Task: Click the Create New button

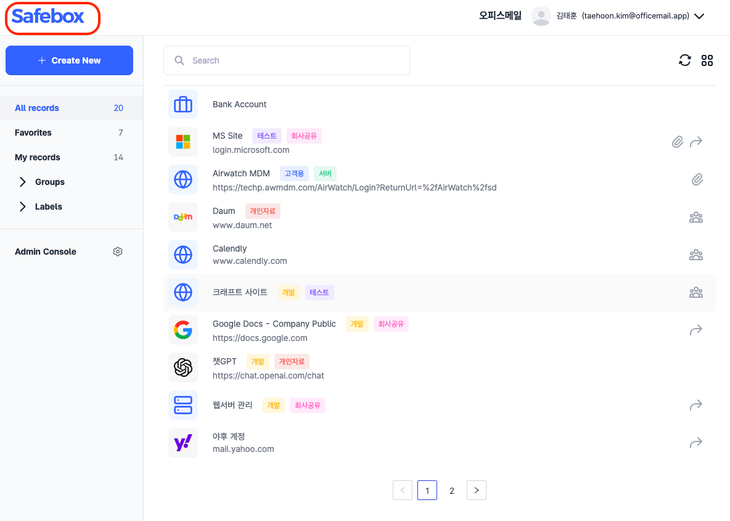Action: tap(69, 60)
